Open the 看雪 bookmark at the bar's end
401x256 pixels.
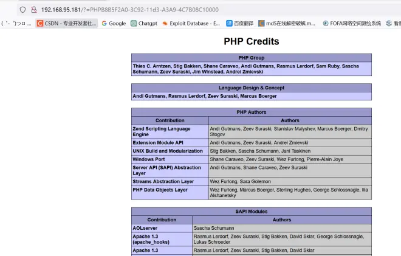point(396,24)
